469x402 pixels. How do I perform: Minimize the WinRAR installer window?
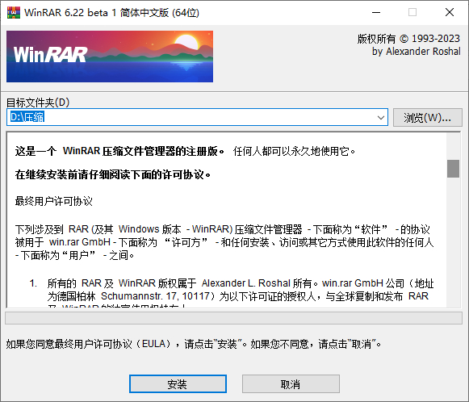(x=376, y=13)
